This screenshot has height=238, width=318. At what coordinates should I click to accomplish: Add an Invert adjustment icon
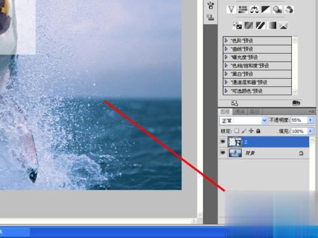(x=237, y=25)
